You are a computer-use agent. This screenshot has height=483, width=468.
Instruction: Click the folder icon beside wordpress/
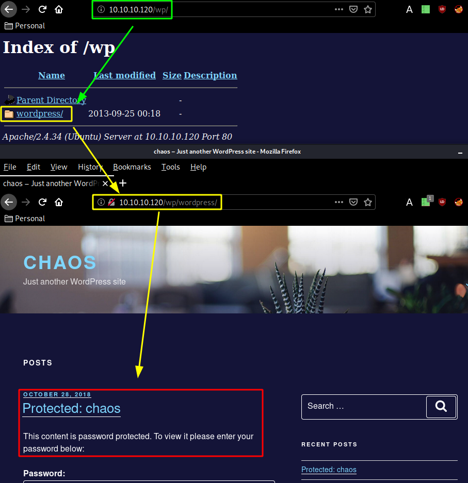pyautogui.click(x=9, y=114)
